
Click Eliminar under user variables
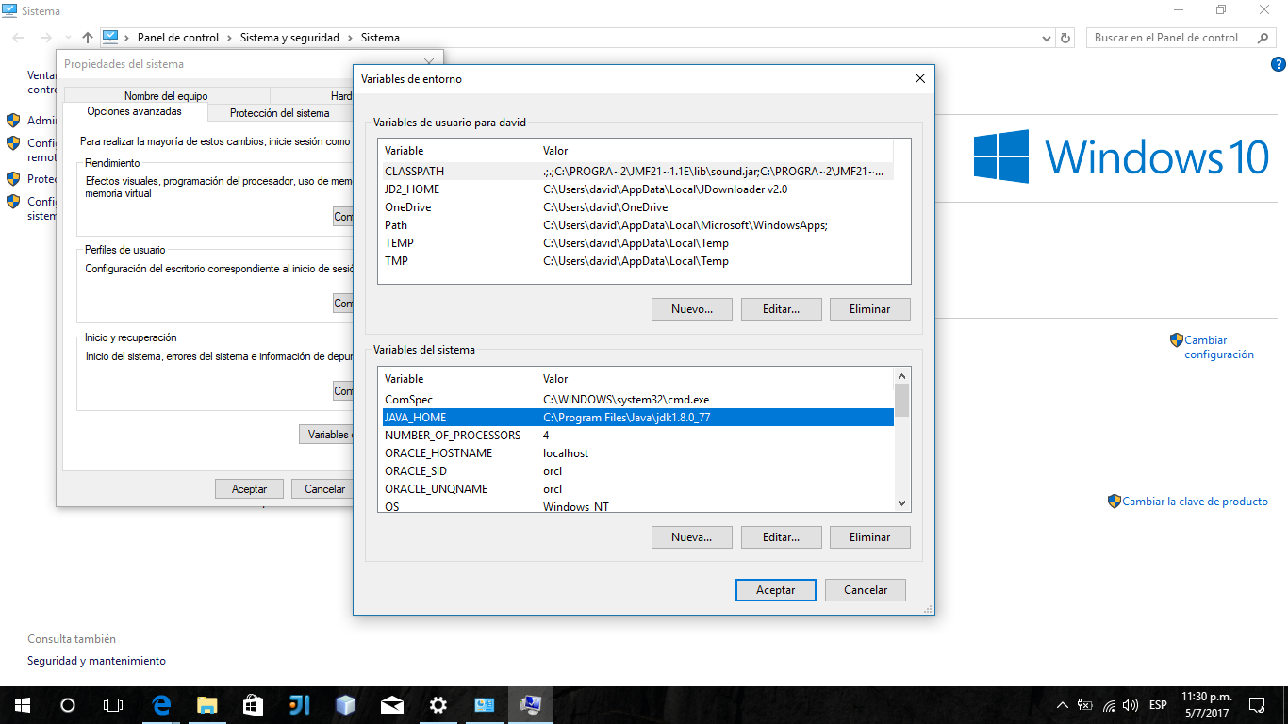869,309
